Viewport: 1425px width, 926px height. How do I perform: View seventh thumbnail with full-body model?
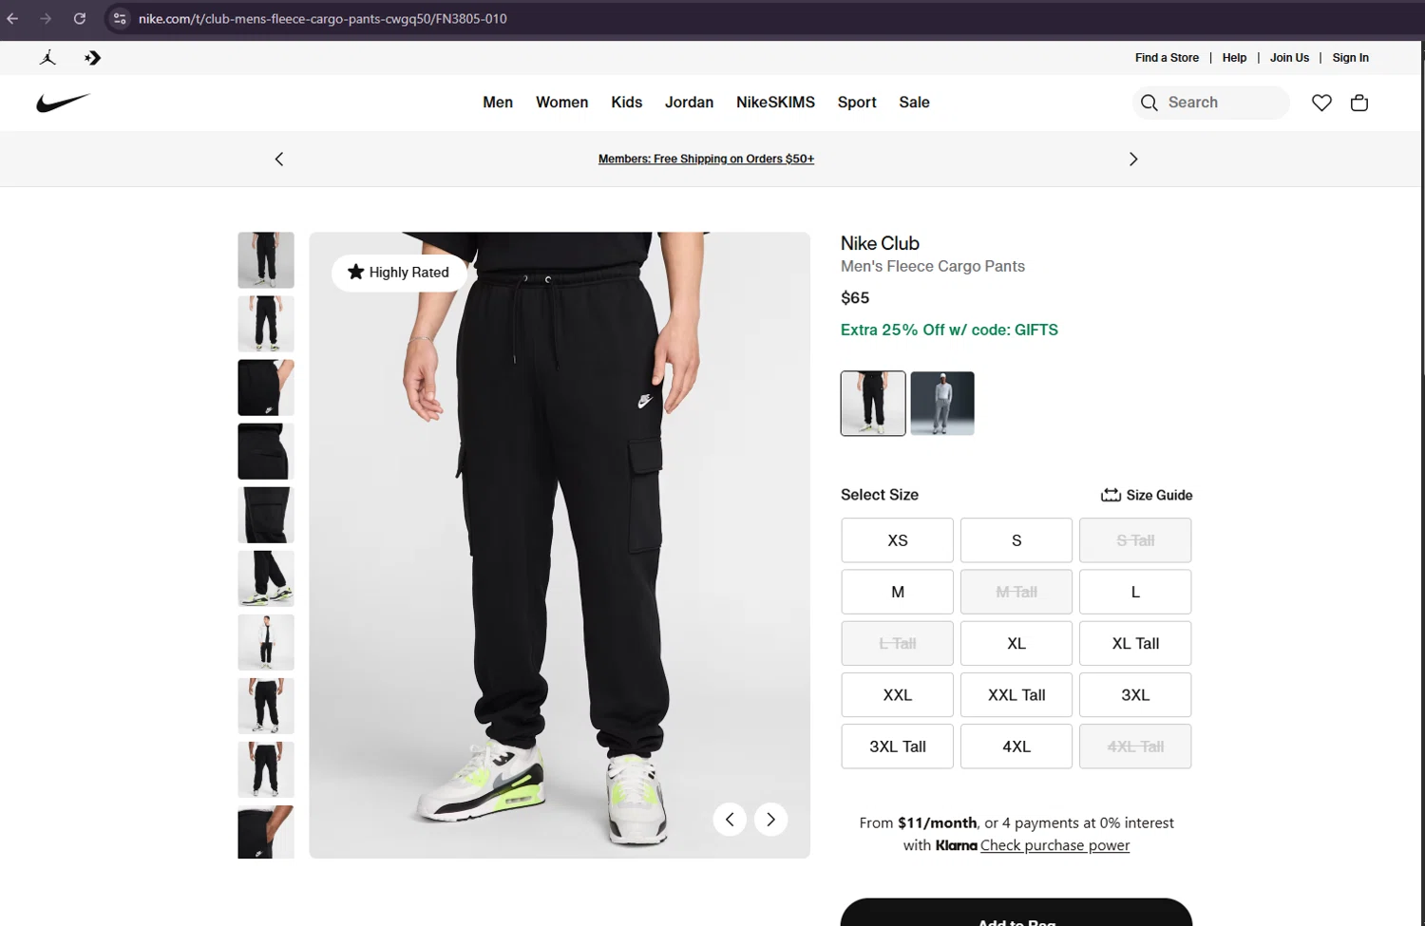(266, 642)
